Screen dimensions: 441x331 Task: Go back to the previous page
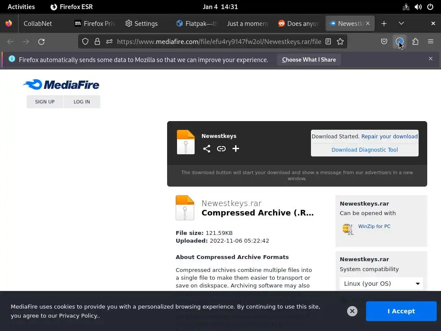pyautogui.click(x=10, y=42)
